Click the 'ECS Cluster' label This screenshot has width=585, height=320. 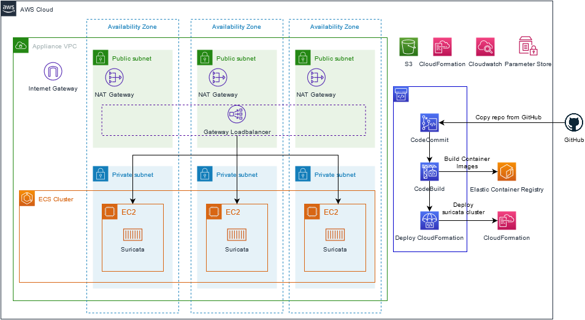tap(56, 199)
